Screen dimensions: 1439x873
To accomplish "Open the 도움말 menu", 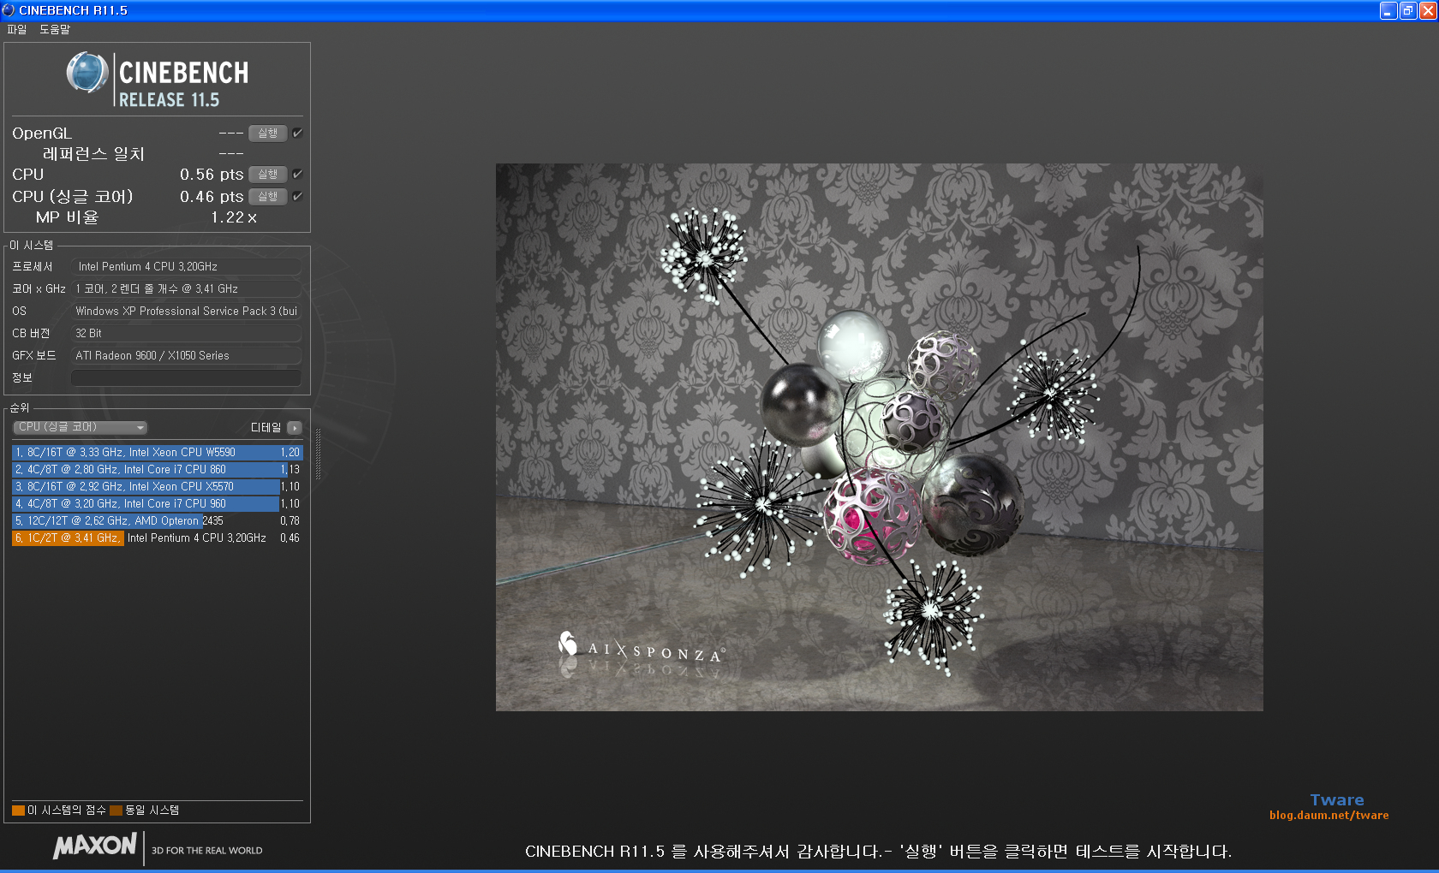I will tap(55, 29).
